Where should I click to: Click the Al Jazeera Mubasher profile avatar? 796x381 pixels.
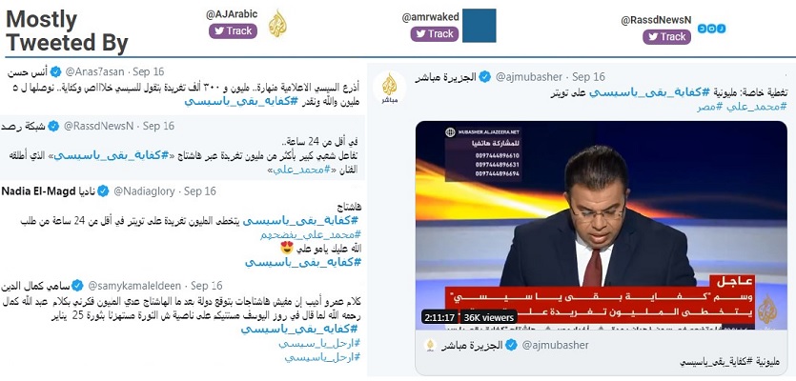pos(389,88)
